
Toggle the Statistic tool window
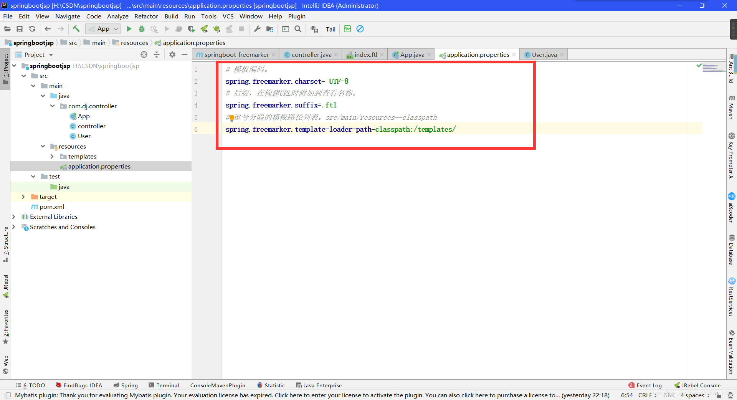pyautogui.click(x=271, y=385)
